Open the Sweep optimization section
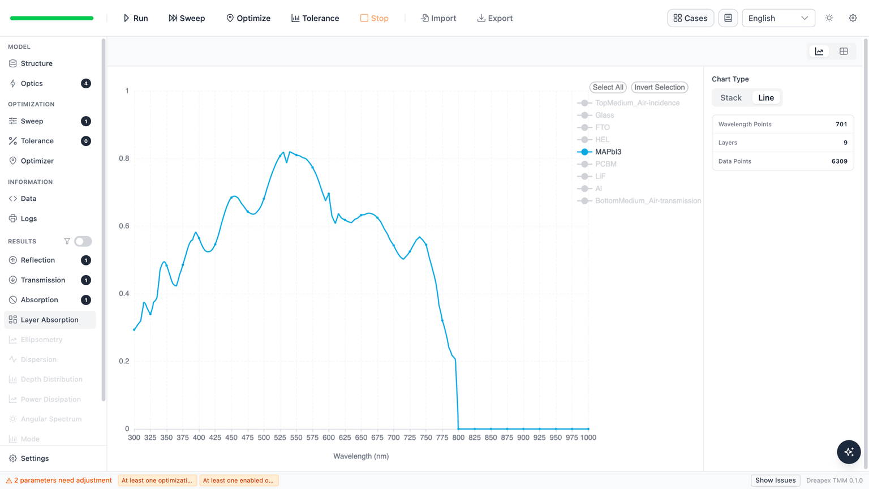869x489 pixels. 50,121
